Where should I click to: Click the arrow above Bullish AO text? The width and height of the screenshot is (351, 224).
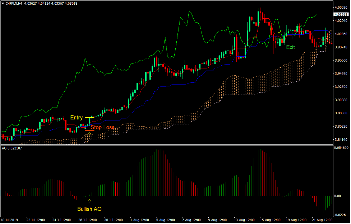[x=89, y=201]
